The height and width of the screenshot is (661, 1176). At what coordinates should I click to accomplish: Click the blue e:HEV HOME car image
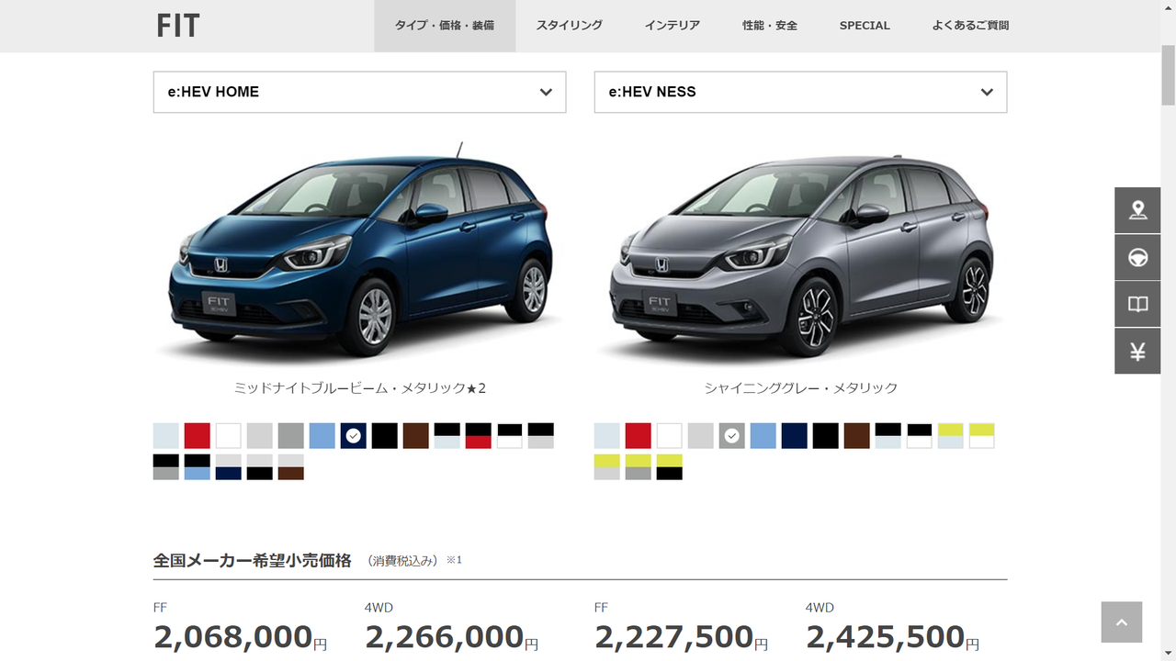(x=360, y=251)
